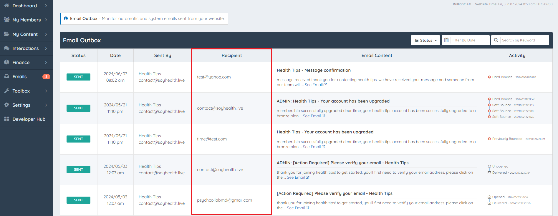Click the magnifier icon in keyword search

click(x=496, y=40)
